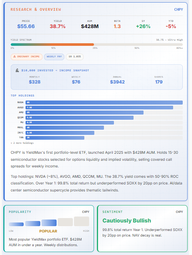Click the warning icon in Ordinary Income badge

[14, 57]
